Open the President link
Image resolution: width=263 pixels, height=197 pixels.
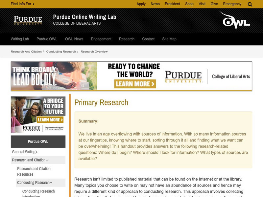tap(172, 4)
